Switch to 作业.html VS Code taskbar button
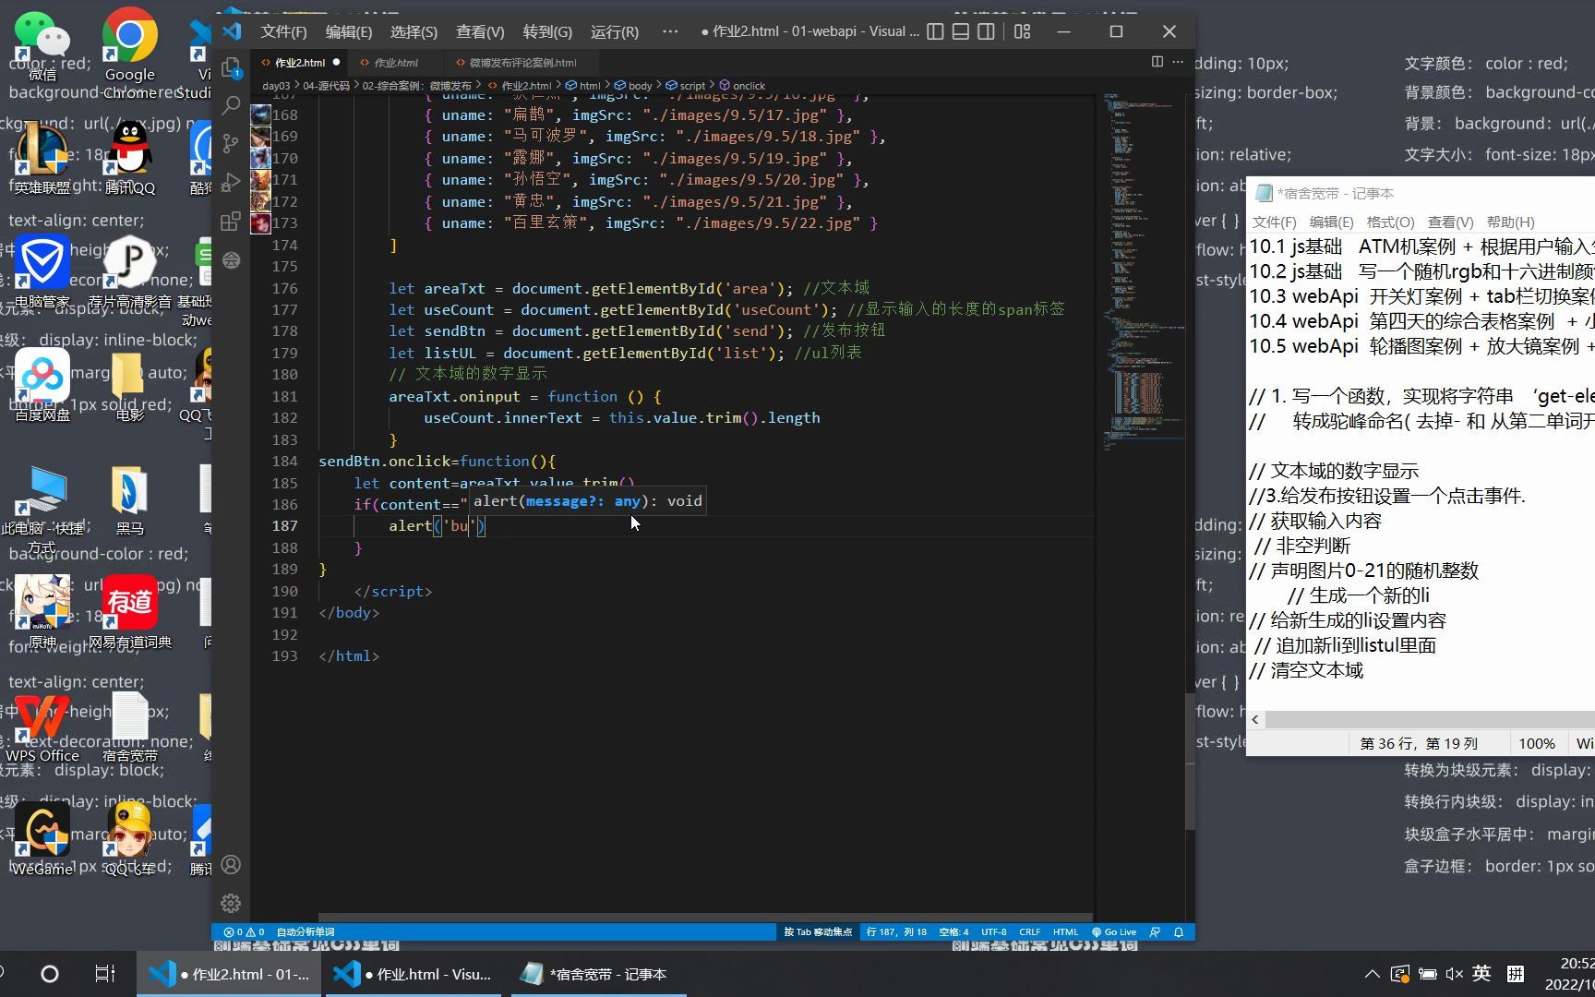 pos(414,974)
